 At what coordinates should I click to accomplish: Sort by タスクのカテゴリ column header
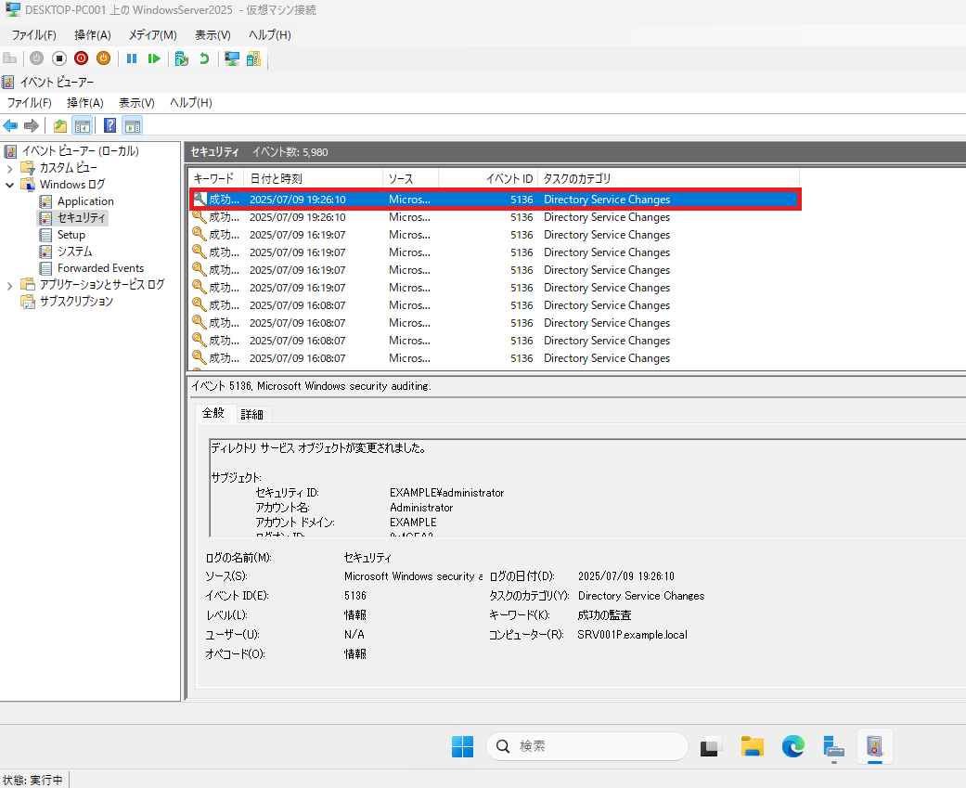[x=668, y=179]
